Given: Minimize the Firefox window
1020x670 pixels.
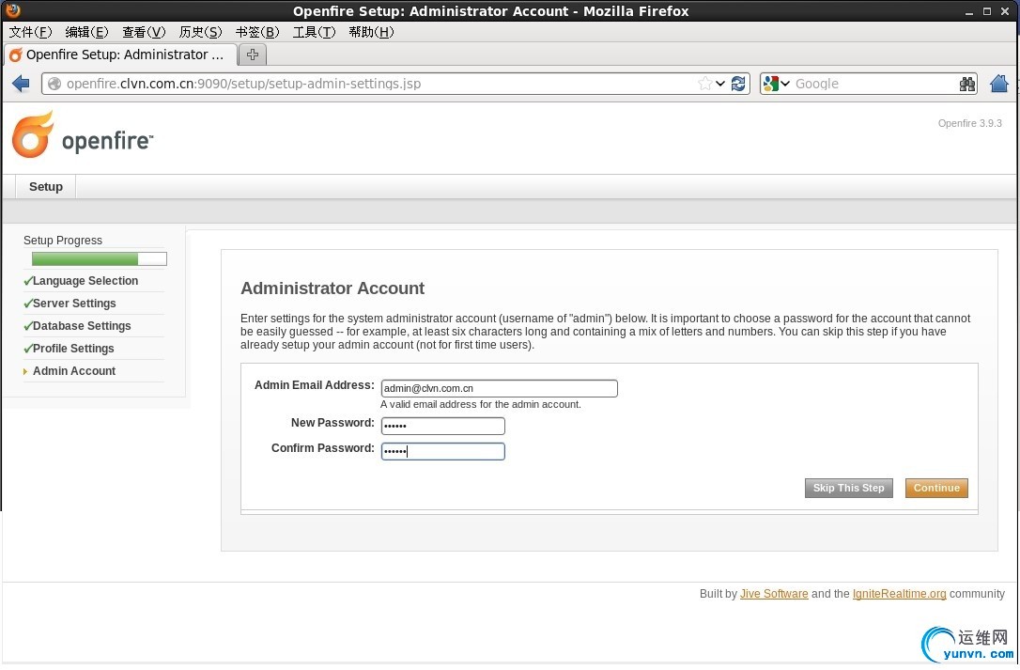Looking at the screenshot, I should (x=968, y=11).
